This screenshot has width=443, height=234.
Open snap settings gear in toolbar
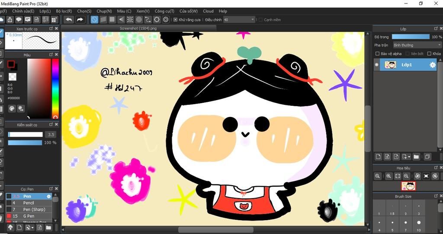[166, 19]
